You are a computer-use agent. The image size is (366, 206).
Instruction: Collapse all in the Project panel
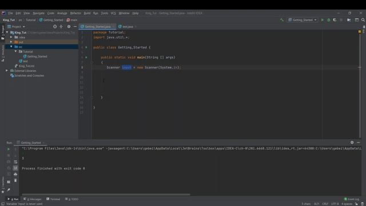pyautogui.click(x=61, y=27)
